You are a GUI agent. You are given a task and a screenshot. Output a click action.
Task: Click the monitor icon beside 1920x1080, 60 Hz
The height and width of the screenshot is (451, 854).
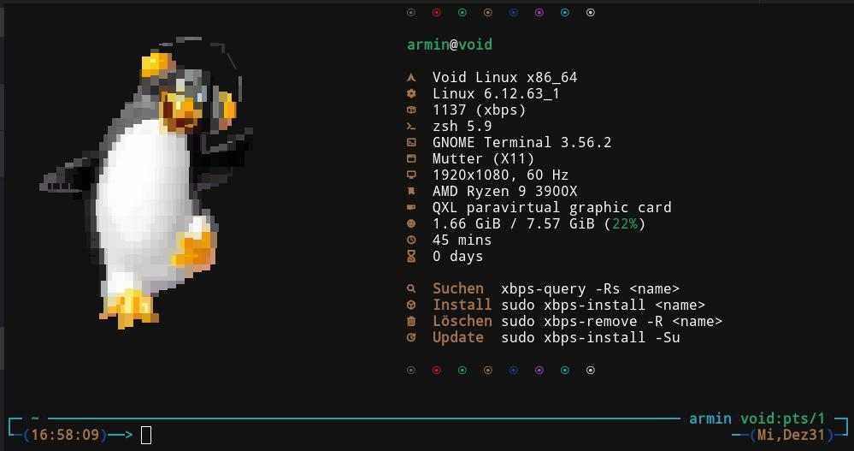click(x=411, y=175)
